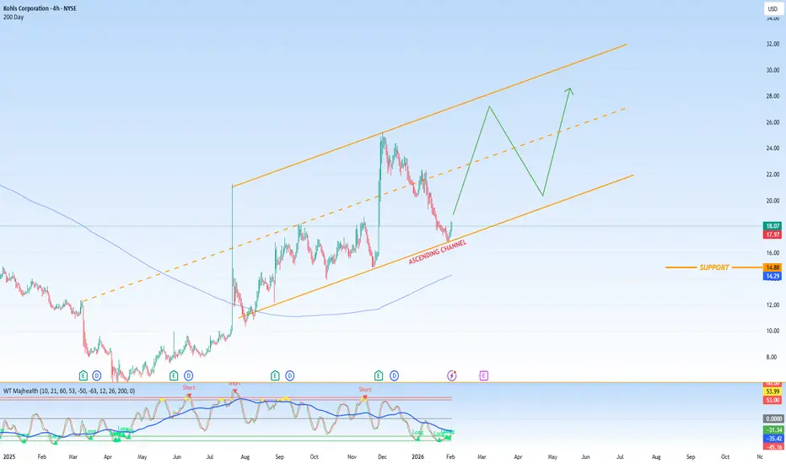This screenshot has width=786, height=464.
Task: Click the gray 0.0000 zero-line label
Action: (773, 418)
